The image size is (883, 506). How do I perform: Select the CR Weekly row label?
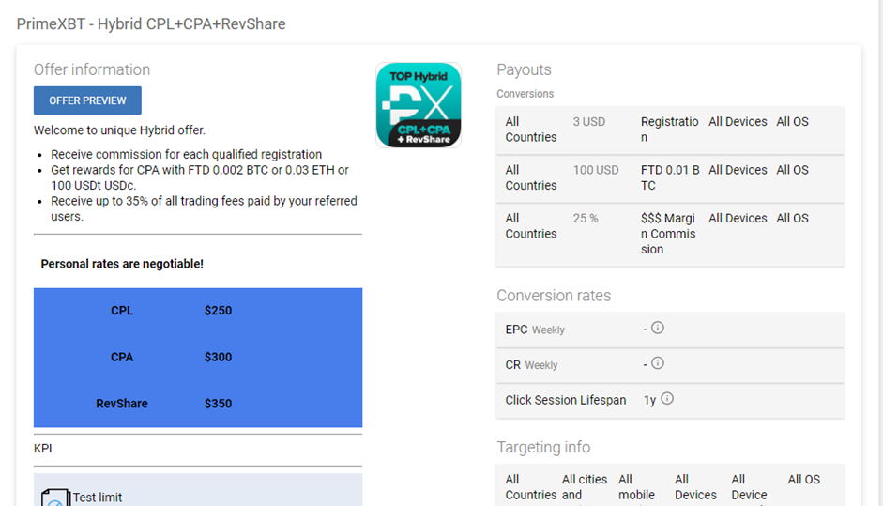coord(531,365)
